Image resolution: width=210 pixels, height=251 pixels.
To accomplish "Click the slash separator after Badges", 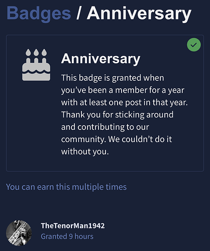I will (x=79, y=13).
